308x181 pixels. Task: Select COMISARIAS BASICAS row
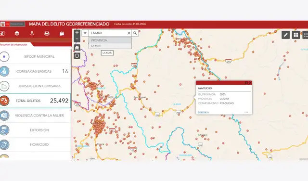35,71
